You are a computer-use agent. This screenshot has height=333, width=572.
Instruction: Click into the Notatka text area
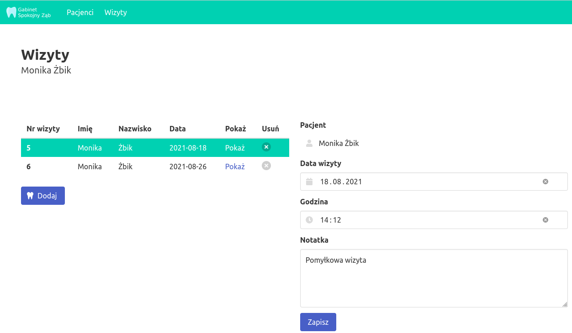434,283
